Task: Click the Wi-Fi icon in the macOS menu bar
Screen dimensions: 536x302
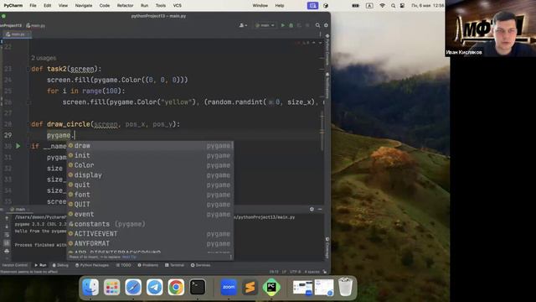Action: 382,6
